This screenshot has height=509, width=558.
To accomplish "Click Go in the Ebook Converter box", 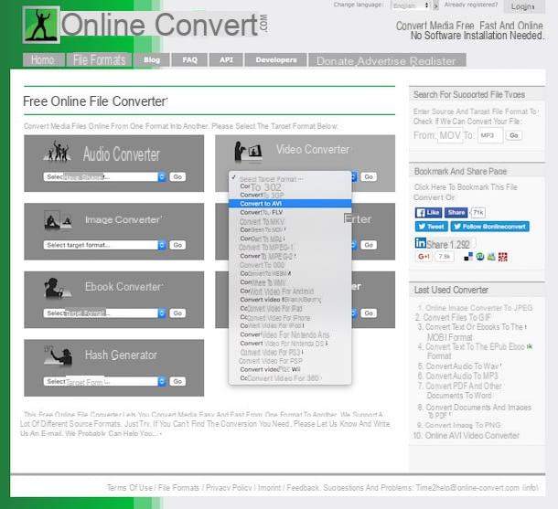I will click(x=177, y=313).
